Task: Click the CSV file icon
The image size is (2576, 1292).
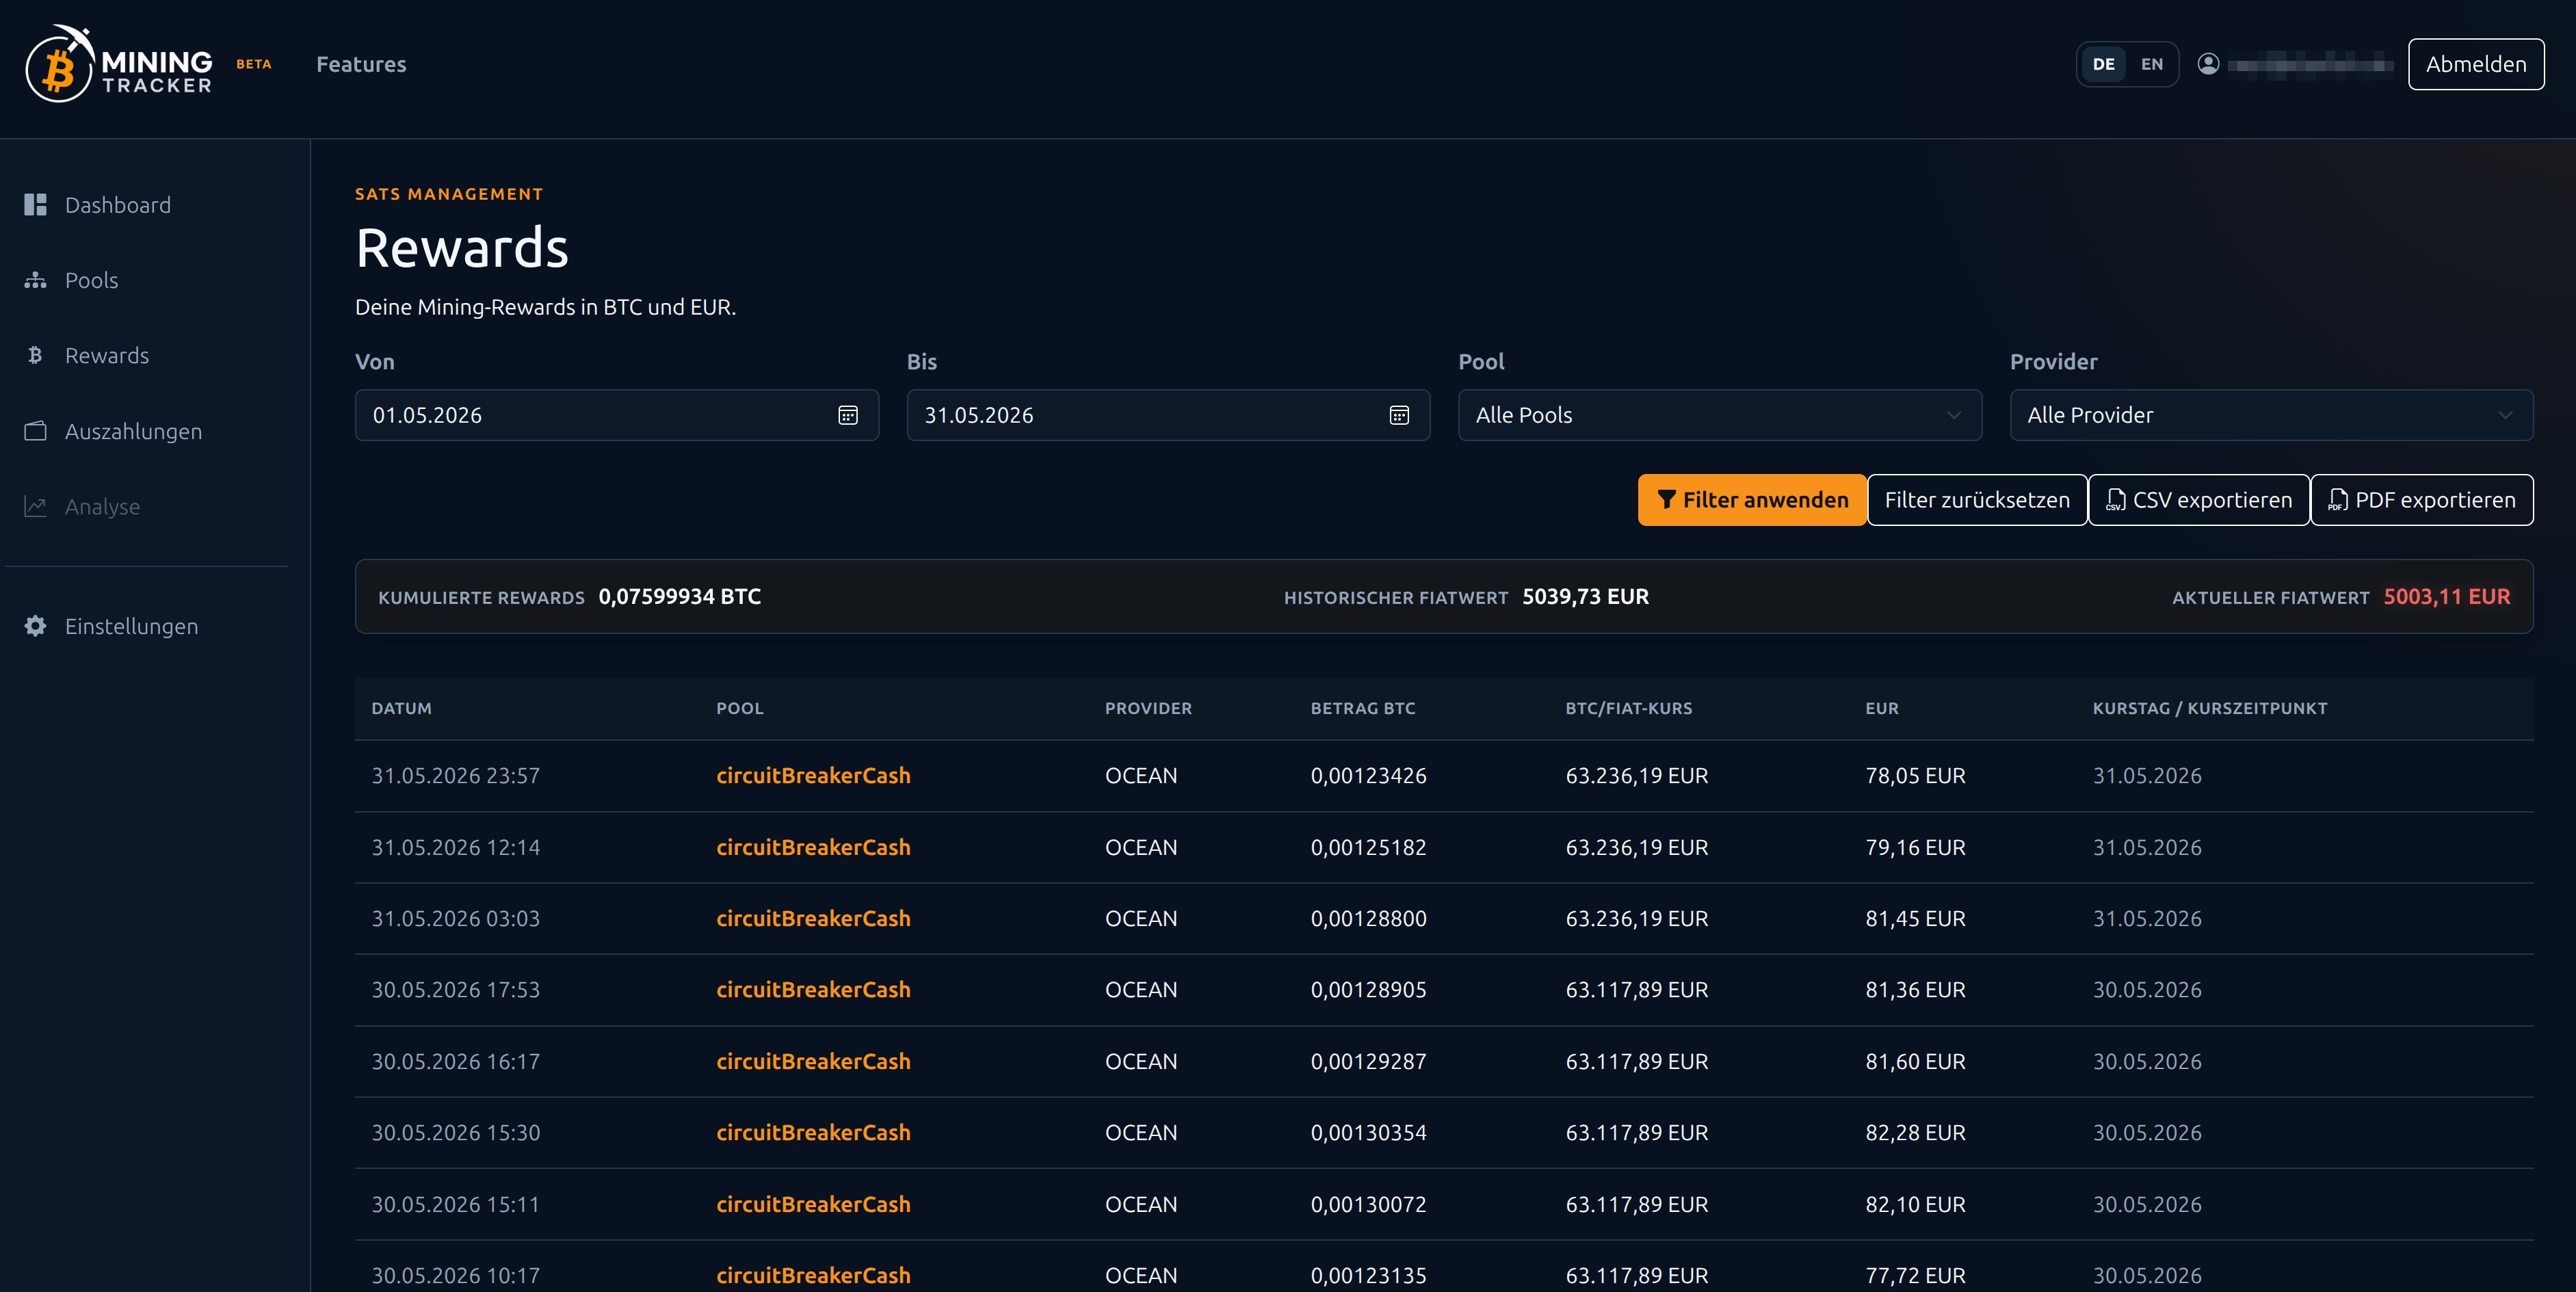Action: (x=2115, y=500)
